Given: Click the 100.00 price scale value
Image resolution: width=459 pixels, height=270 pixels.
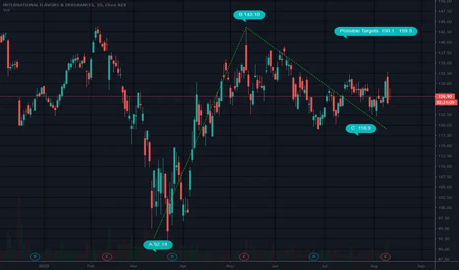Looking at the screenshot, I should [445, 208].
